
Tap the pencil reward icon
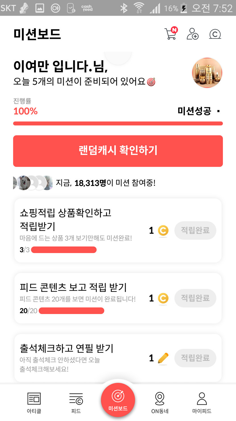pos(163,358)
